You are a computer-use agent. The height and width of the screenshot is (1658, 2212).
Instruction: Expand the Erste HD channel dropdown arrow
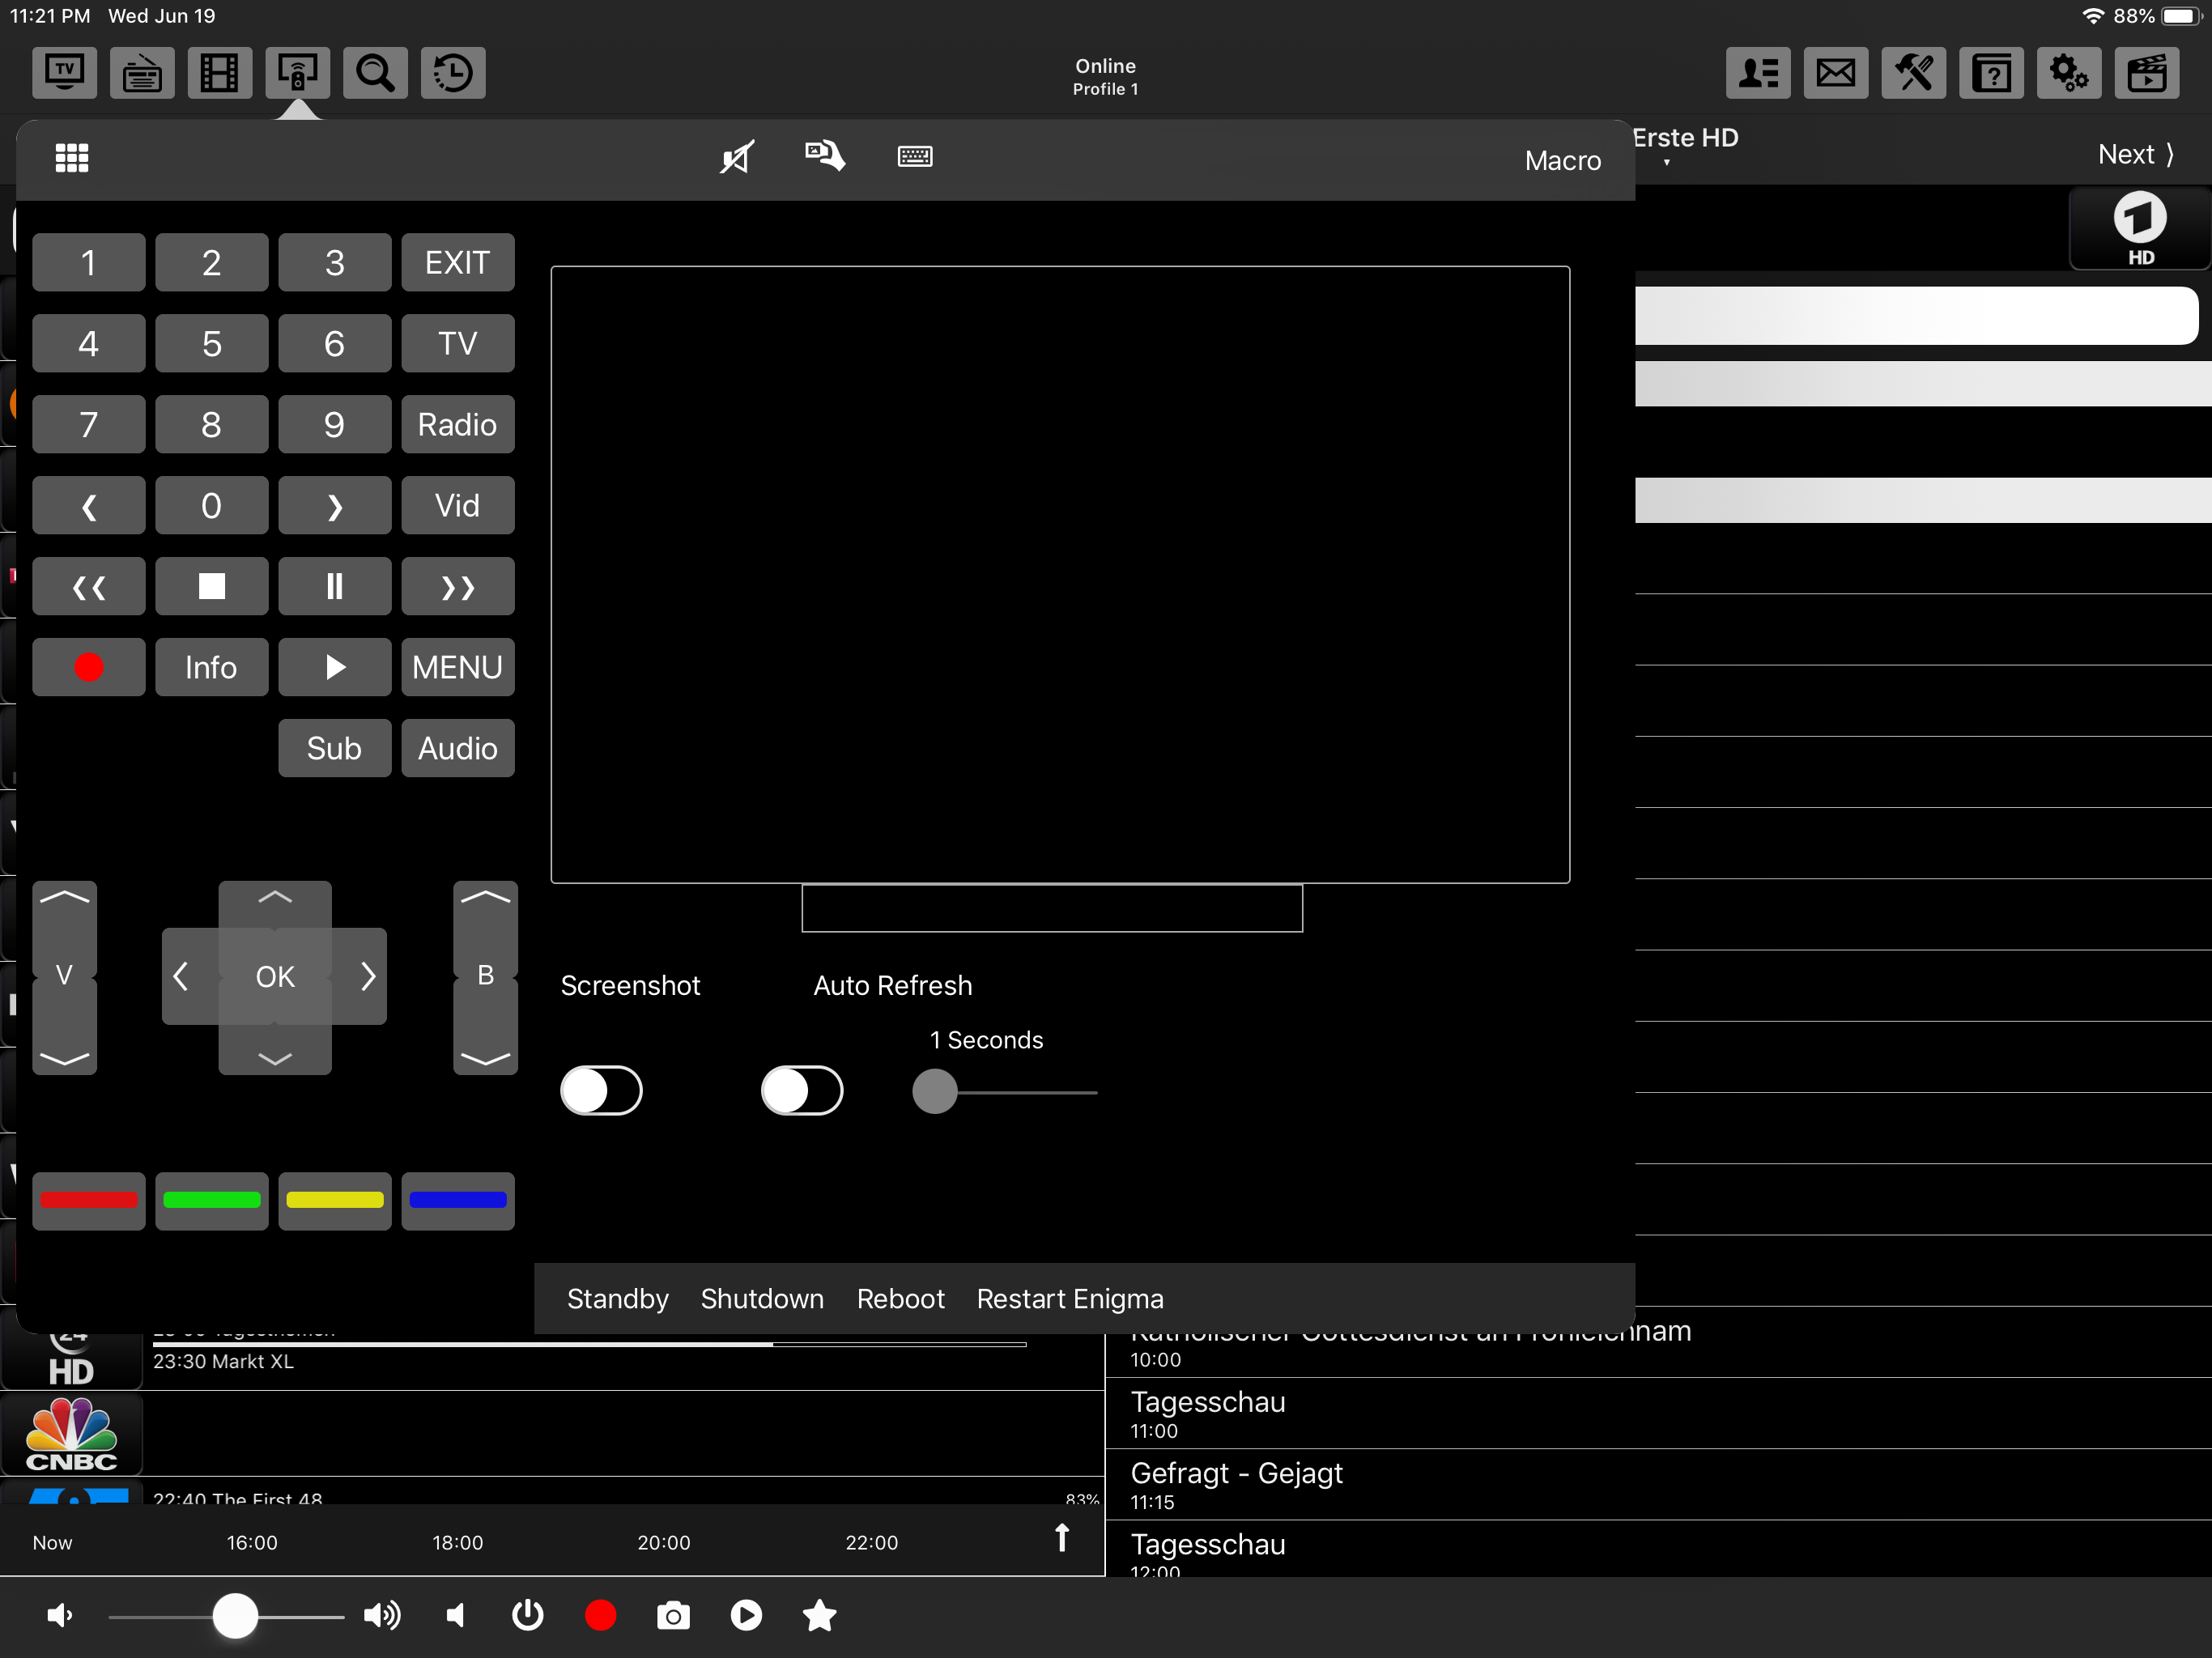pos(1666,162)
